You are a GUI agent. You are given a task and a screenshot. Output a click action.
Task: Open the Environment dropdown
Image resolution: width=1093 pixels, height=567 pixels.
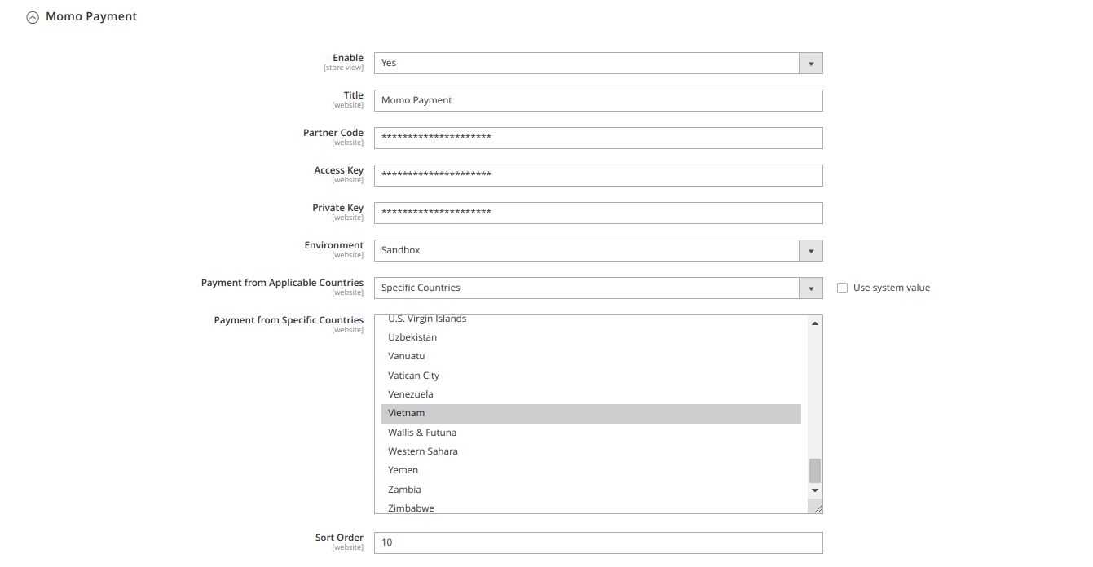pyautogui.click(x=598, y=250)
